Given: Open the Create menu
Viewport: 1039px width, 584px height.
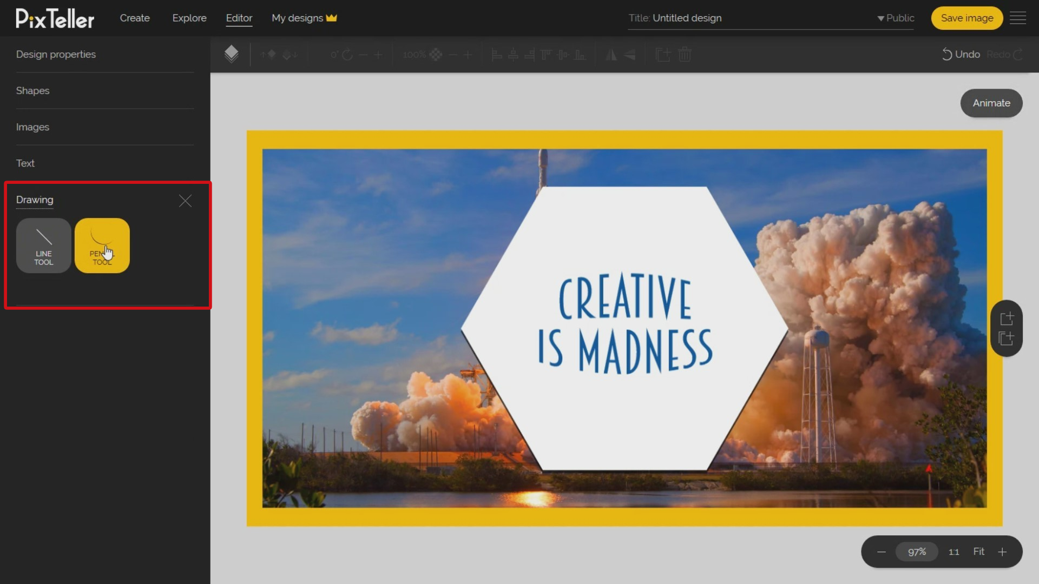Looking at the screenshot, I should click(x=135, y=18).
